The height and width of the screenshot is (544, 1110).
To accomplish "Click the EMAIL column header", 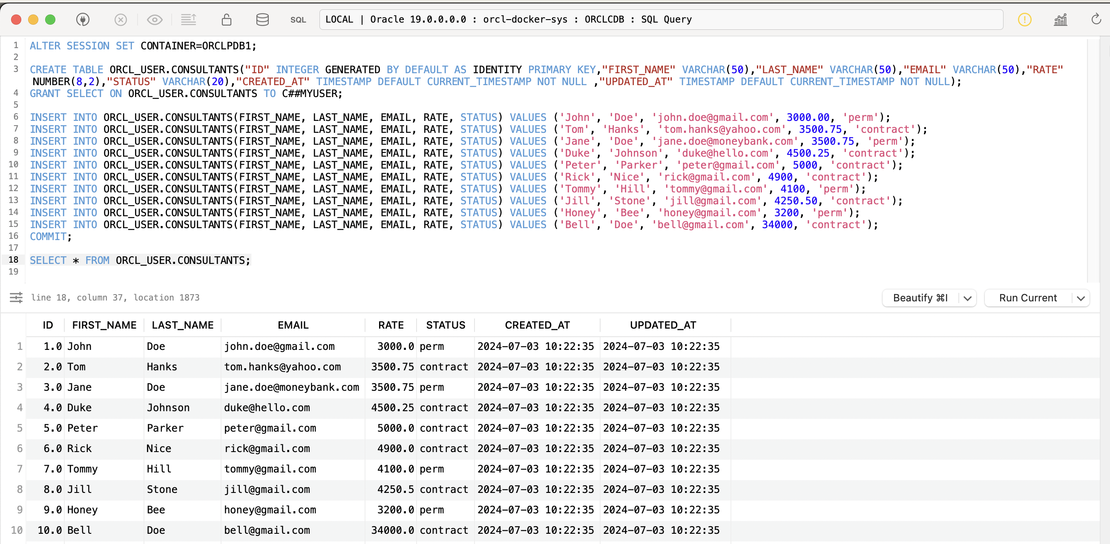I will pyautogui.click(x=293, y=325).
